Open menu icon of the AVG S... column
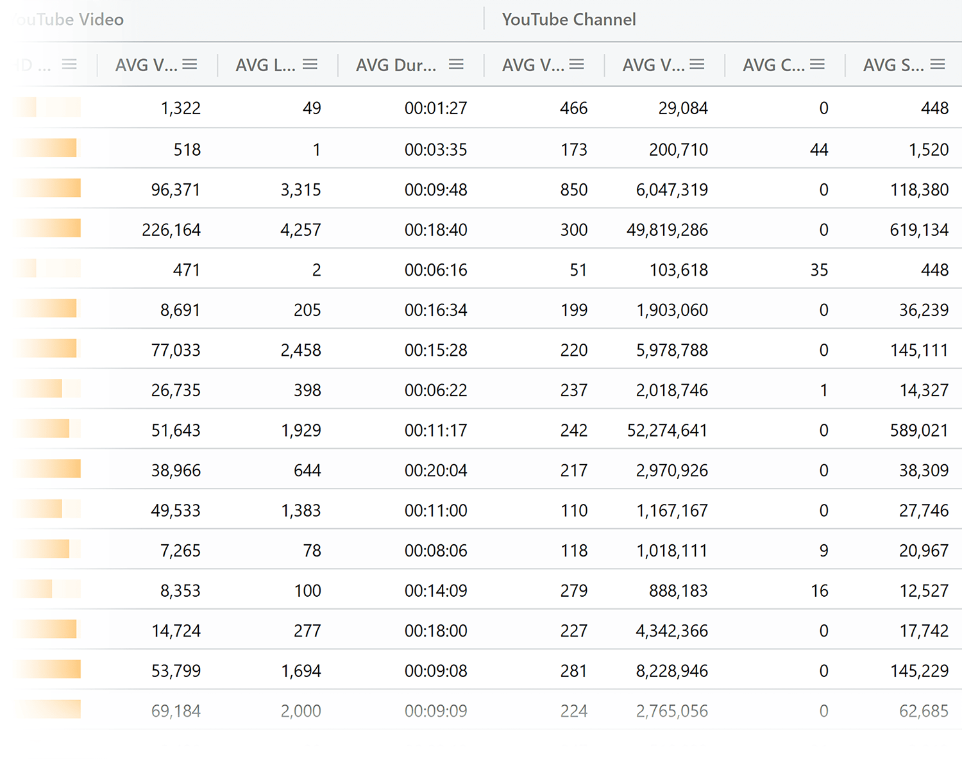Viewport: 962px width, 759px height. [x=938, y=64]
